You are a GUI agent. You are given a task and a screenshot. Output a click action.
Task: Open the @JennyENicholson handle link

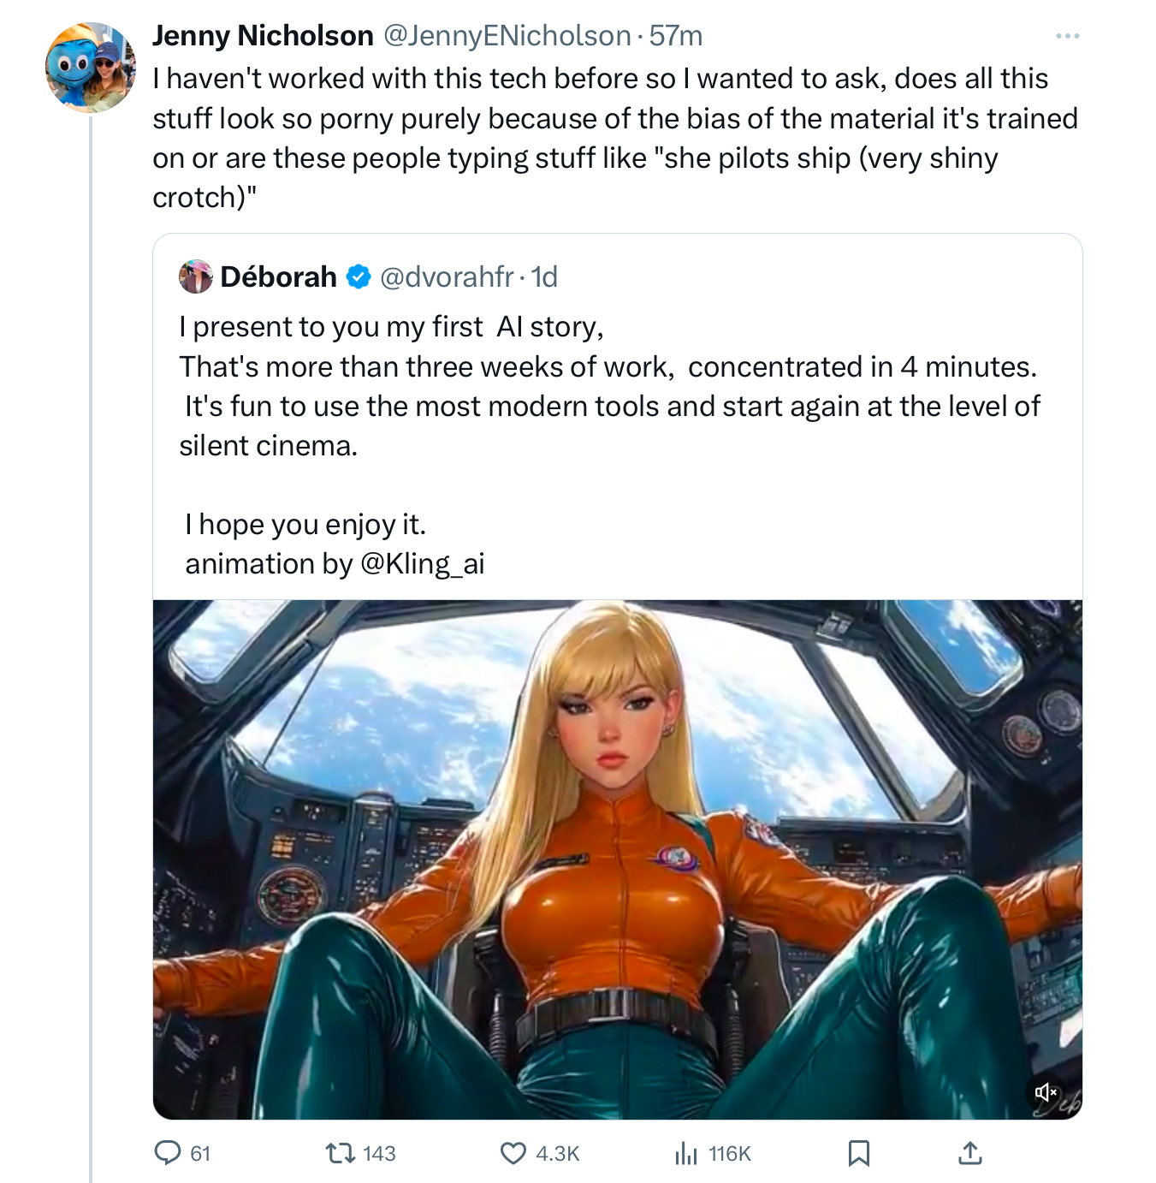(507, 36)
